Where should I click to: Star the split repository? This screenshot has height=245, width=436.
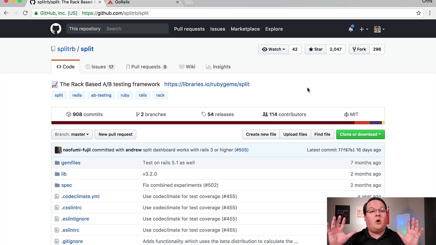315,49
